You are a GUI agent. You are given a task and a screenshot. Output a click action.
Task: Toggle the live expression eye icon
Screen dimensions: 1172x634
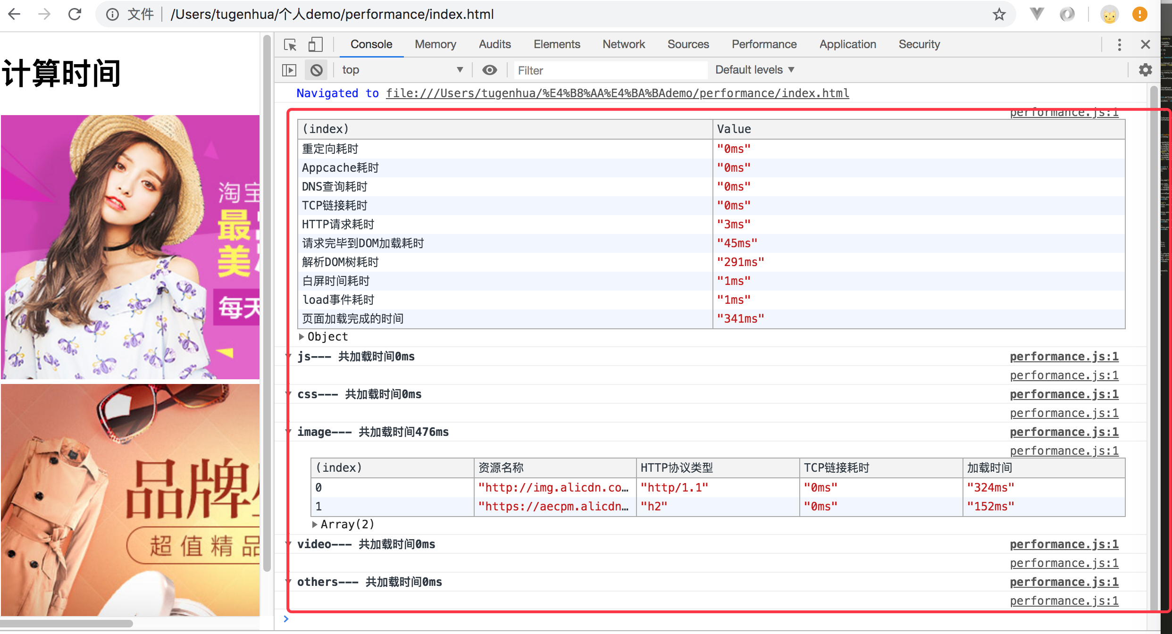(x=490, y=70)
